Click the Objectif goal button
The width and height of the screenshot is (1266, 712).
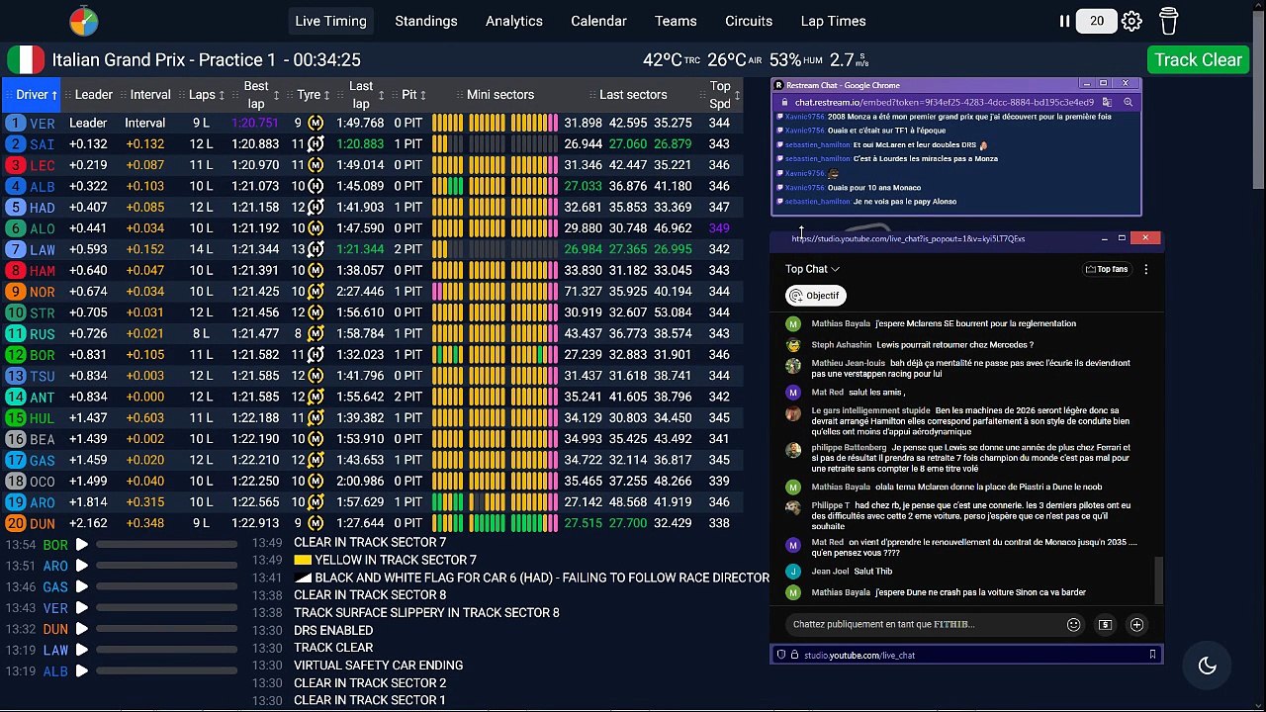click(x=816, y=296)
